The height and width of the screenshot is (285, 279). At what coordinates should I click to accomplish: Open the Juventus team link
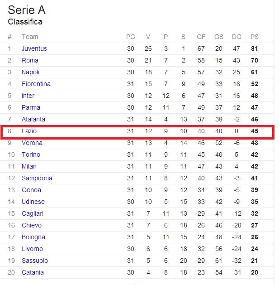coord(34,48)
